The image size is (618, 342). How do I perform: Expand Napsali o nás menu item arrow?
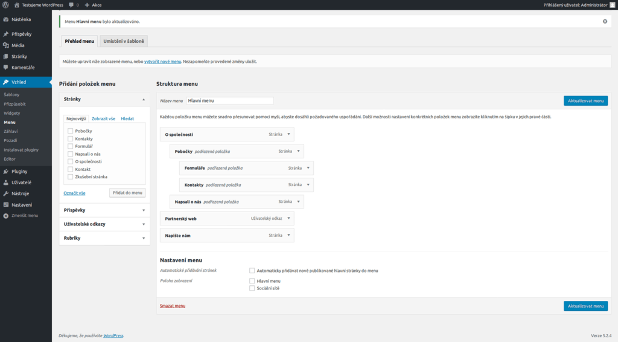pos(298,202)
